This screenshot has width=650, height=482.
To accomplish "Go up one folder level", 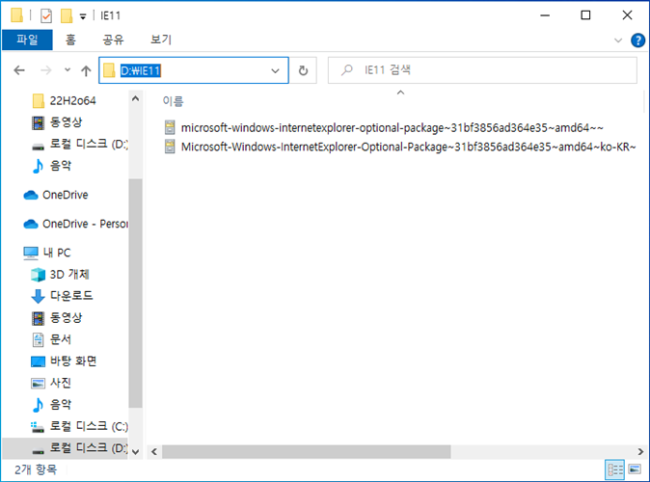I will coord(86,70).
